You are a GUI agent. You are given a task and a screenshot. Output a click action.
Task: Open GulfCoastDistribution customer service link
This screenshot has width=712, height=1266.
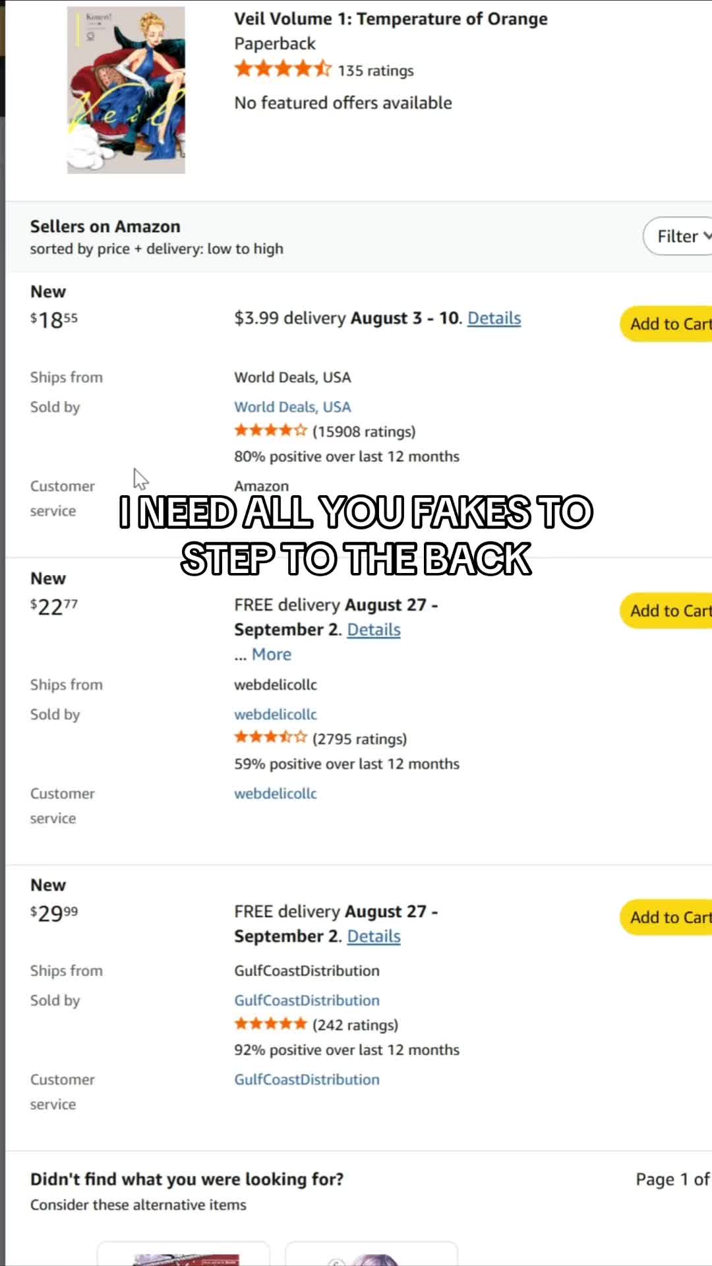[x=307, y=1079]
